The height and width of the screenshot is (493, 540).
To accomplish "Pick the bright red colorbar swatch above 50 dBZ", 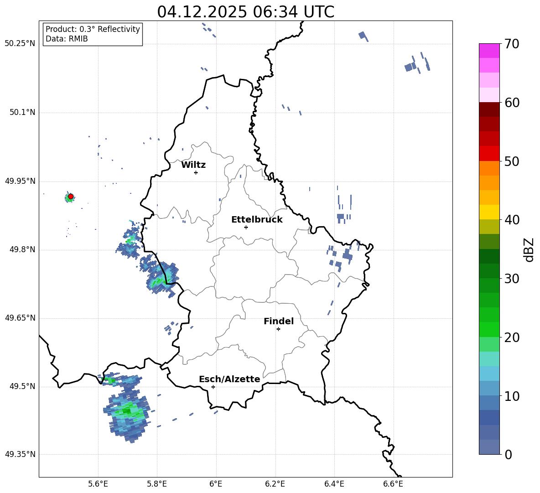I will coord(489,154).
